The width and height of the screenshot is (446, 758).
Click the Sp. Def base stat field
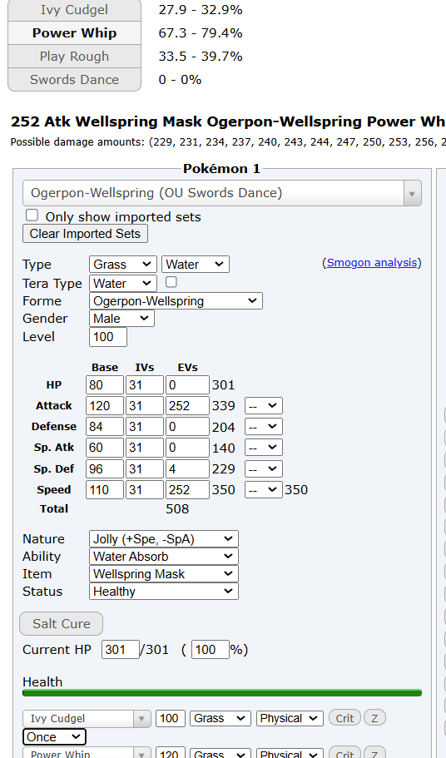pyautogui.click(x=105, y=469)
